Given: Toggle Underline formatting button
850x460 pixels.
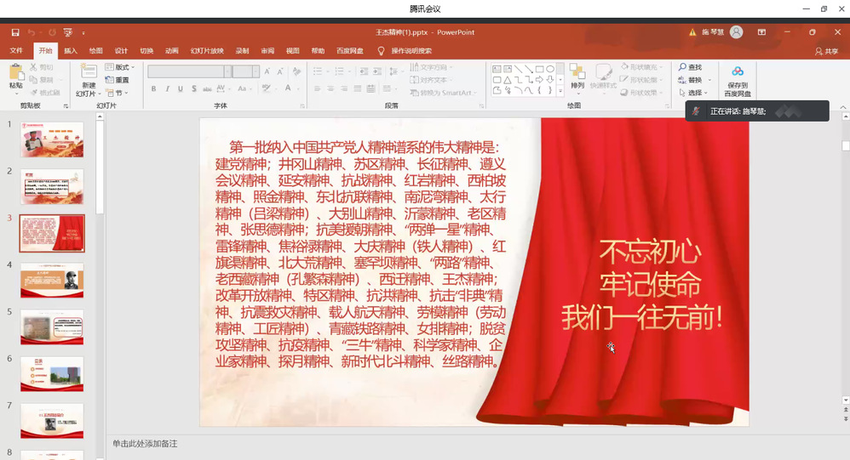Looking at the screenshot, I should coord(180,88).
